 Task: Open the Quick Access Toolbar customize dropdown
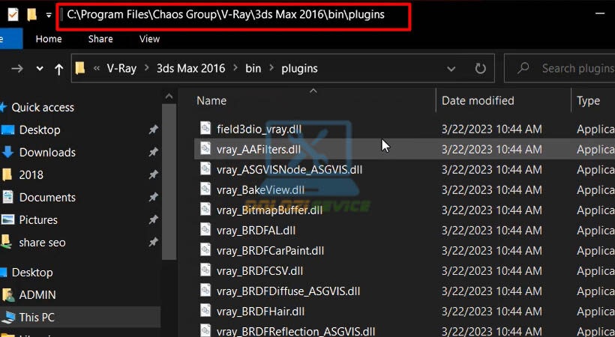tap(49, 15)
